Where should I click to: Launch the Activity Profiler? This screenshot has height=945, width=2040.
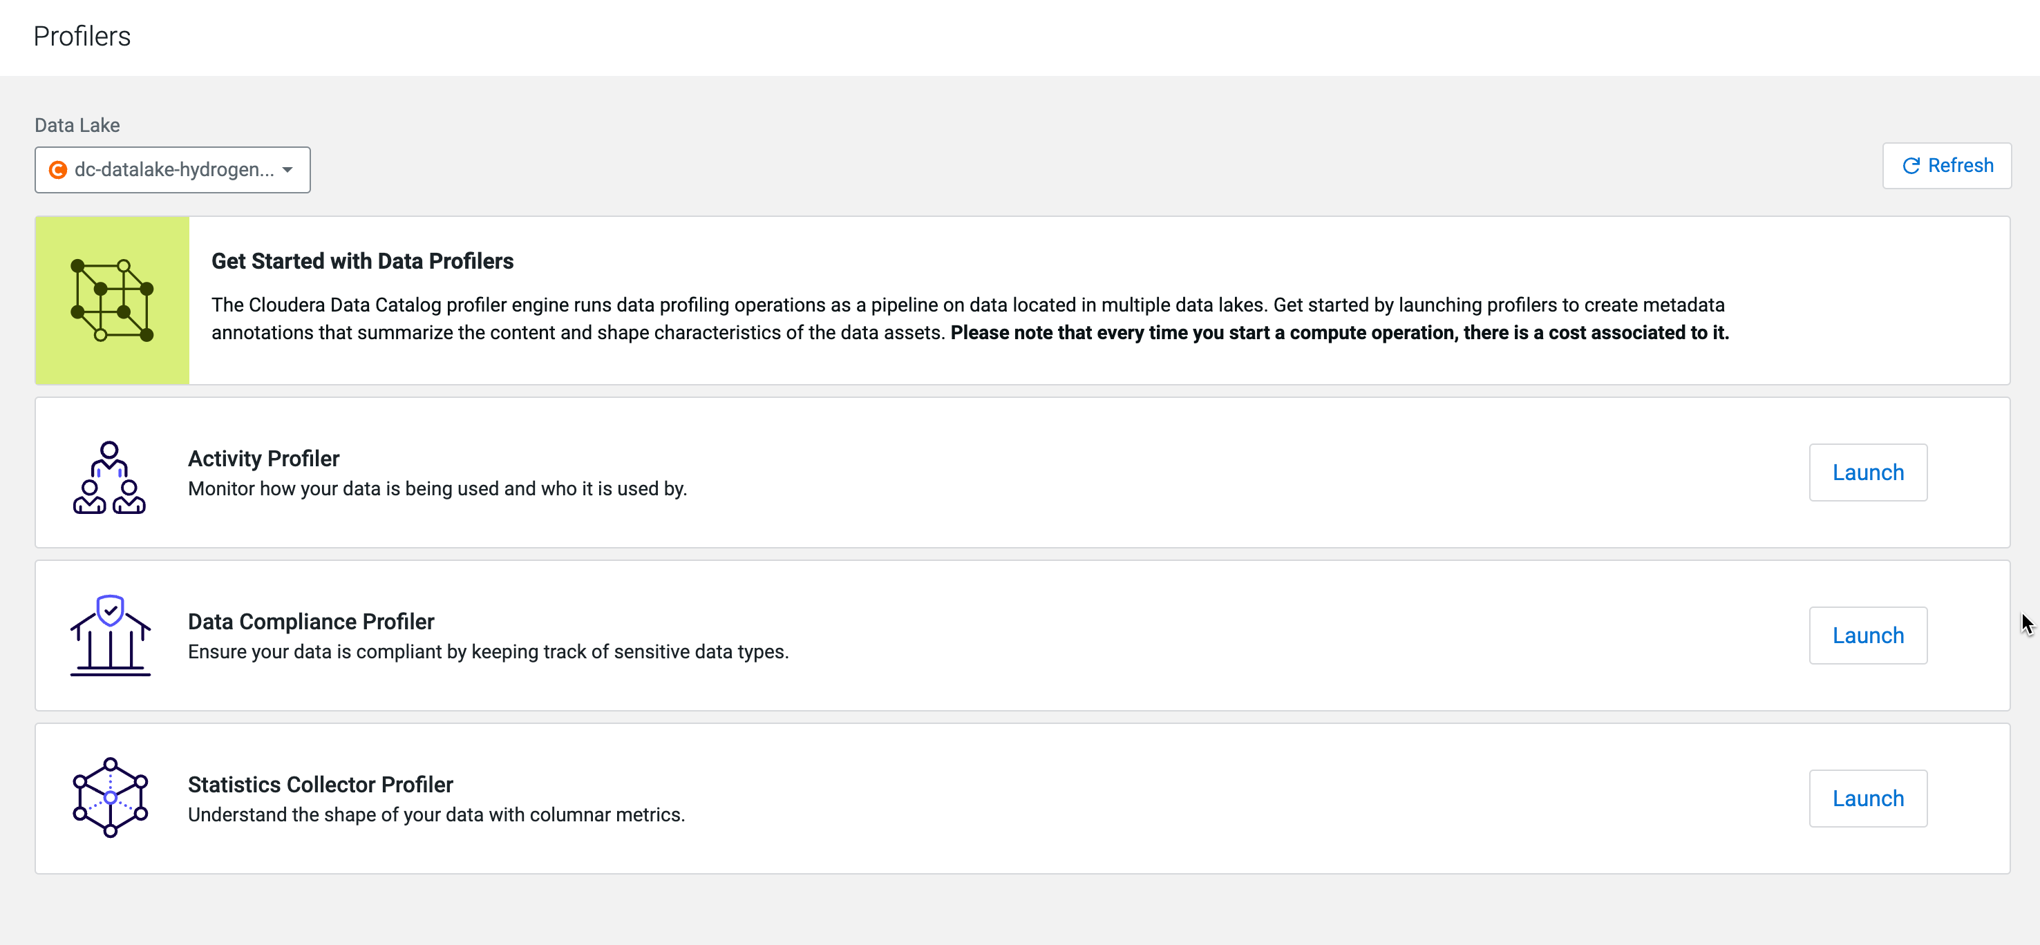coord(1867,472)
